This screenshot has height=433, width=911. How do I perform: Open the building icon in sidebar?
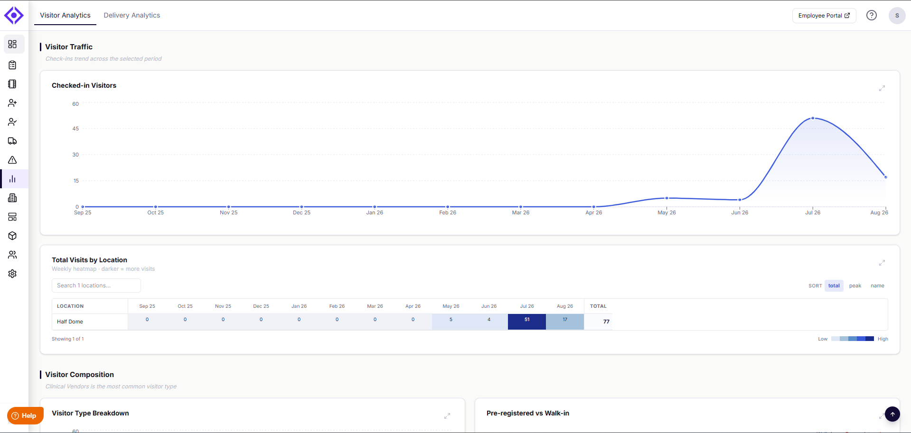(x=12, y=198)
